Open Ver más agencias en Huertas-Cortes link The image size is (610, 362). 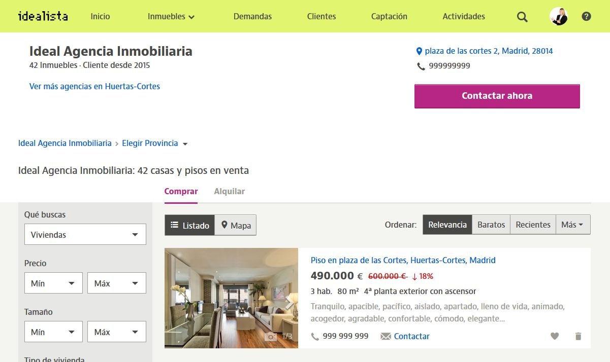tap(94, 86)
